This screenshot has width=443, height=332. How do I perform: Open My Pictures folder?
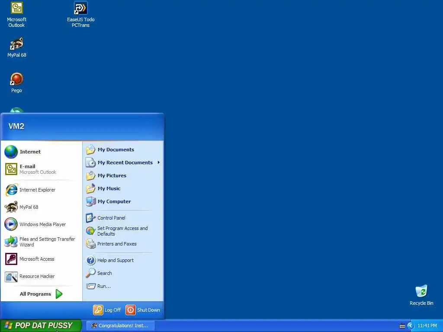[122, 176]
